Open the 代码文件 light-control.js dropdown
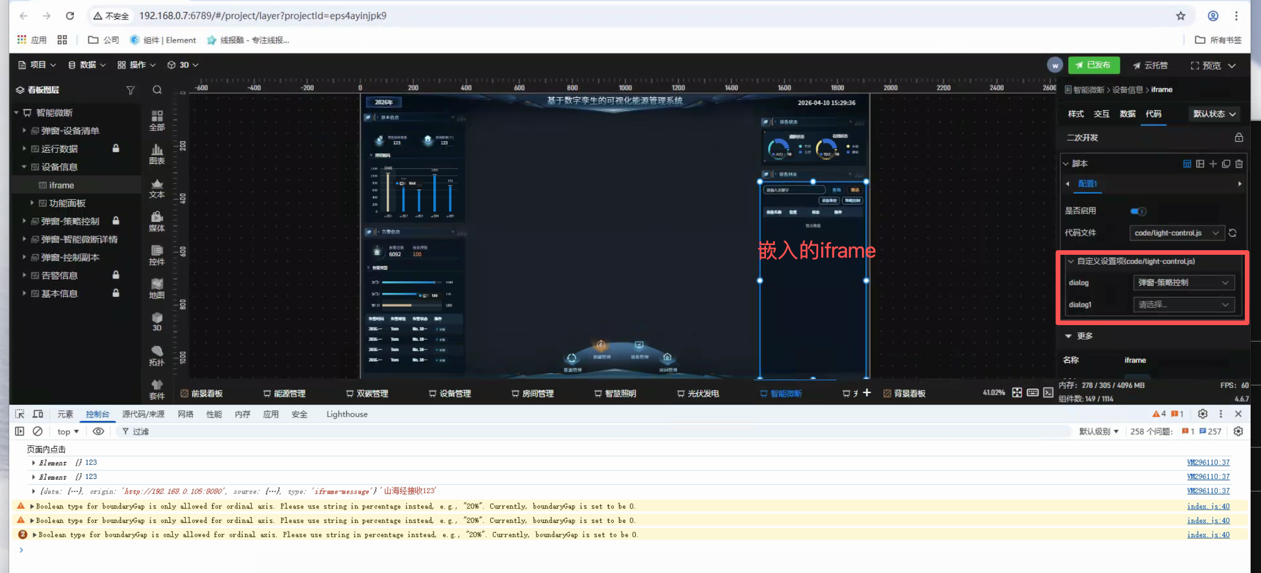 [1176, 233]
